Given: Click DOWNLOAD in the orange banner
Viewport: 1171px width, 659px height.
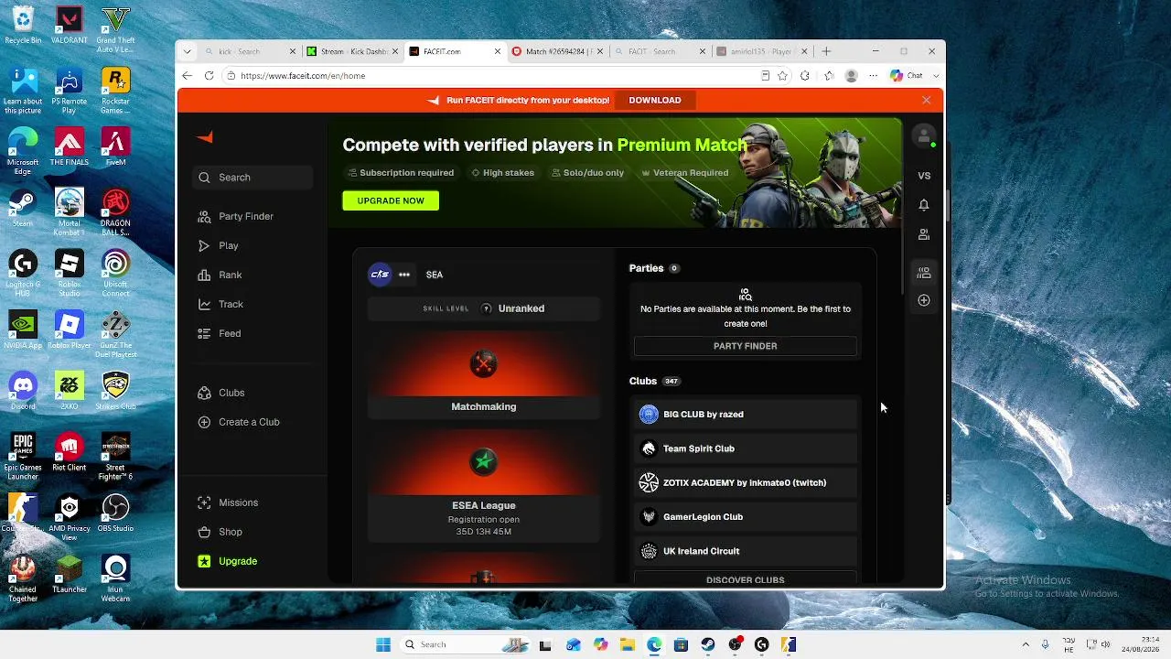Looking at the screenshot, I should click(655, 100).
